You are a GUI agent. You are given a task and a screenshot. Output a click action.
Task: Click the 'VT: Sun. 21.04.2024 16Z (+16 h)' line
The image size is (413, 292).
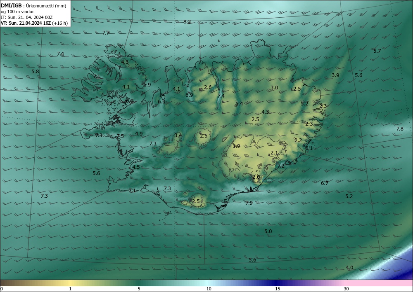click(34, 23)
